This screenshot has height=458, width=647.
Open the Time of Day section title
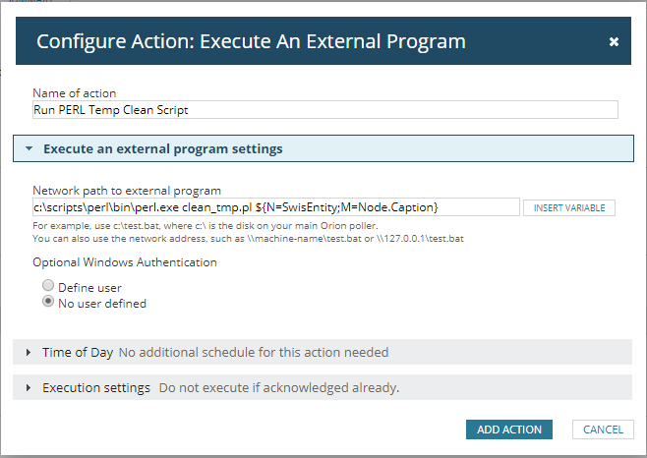(78, 352)
